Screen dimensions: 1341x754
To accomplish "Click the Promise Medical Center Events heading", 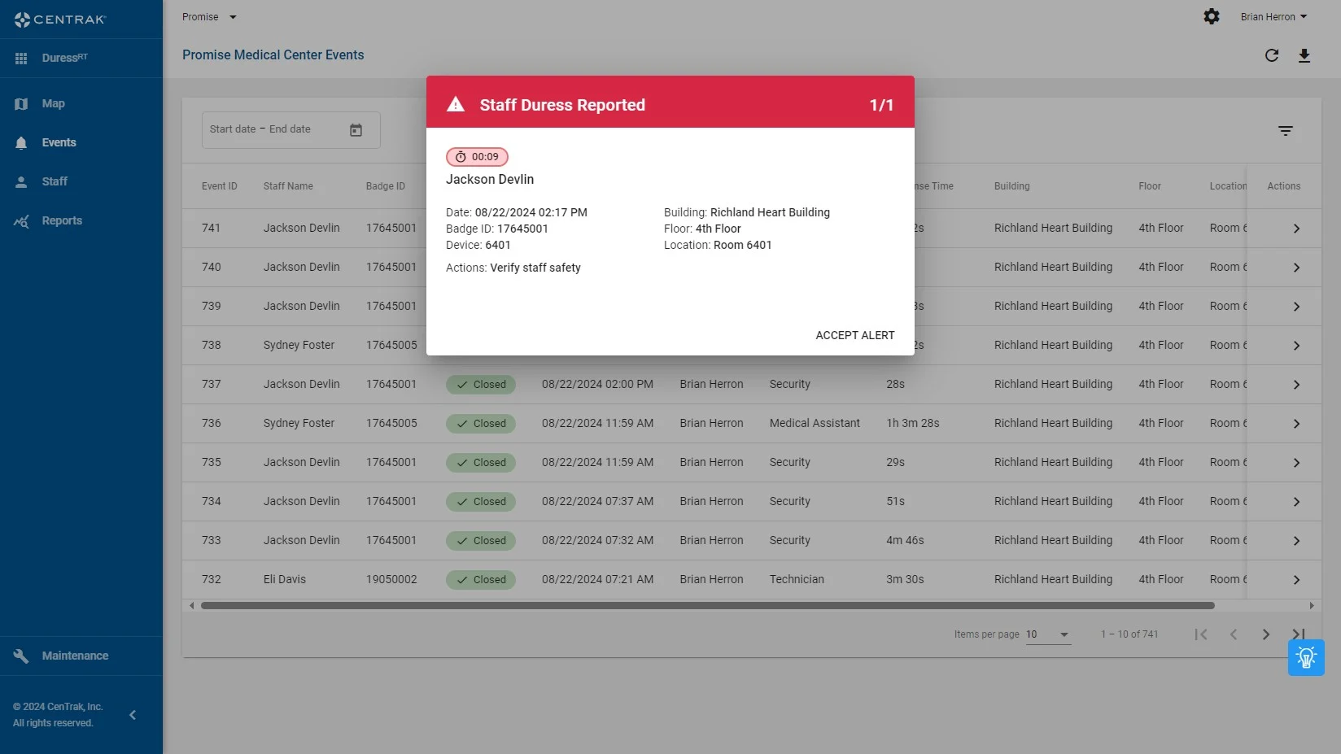I will tap(273, 55).
